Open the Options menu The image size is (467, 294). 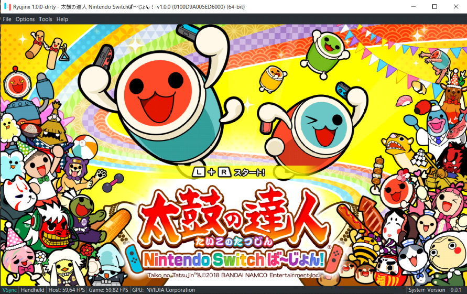pos(25,19)
